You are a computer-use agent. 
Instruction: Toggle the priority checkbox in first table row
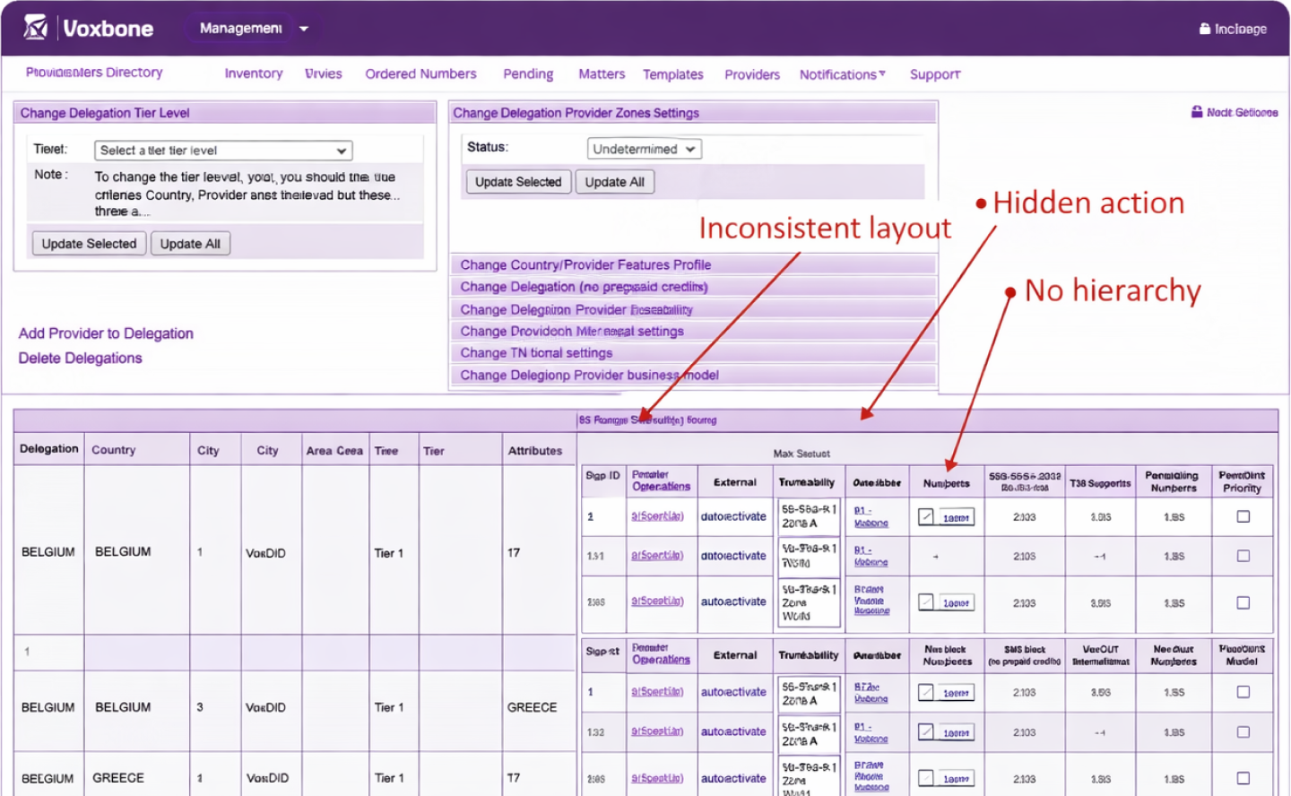(x=1243, y=516)
